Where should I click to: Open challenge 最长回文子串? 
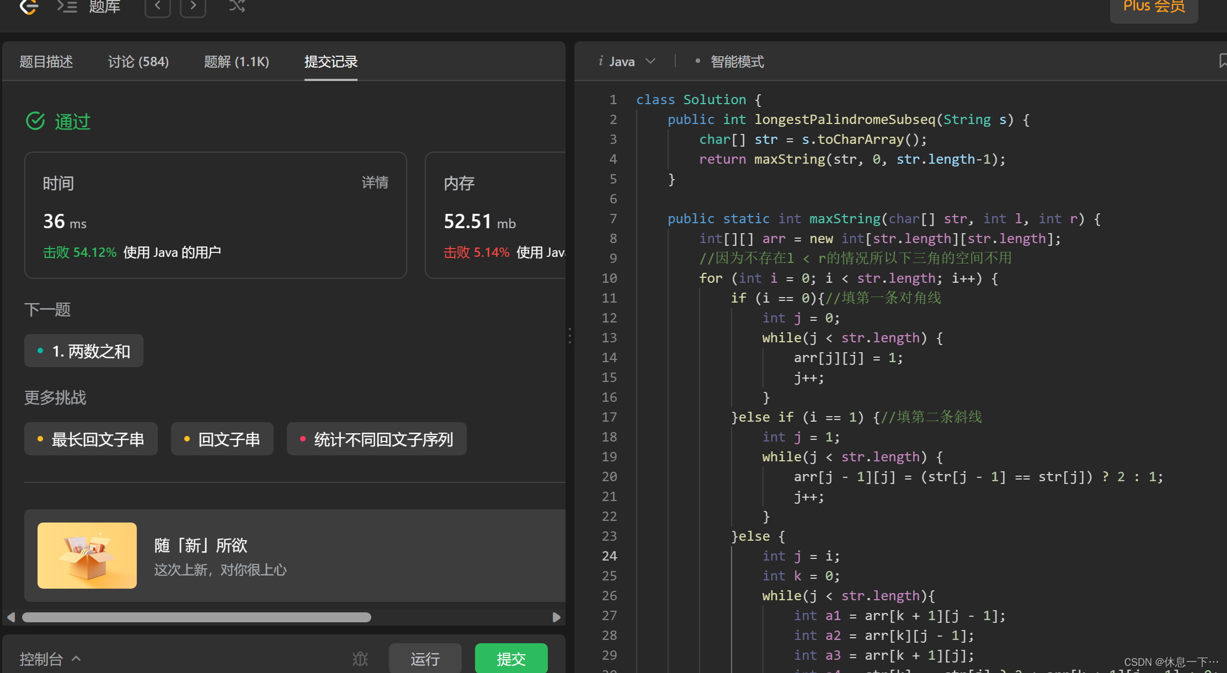[x=91, y=439]
